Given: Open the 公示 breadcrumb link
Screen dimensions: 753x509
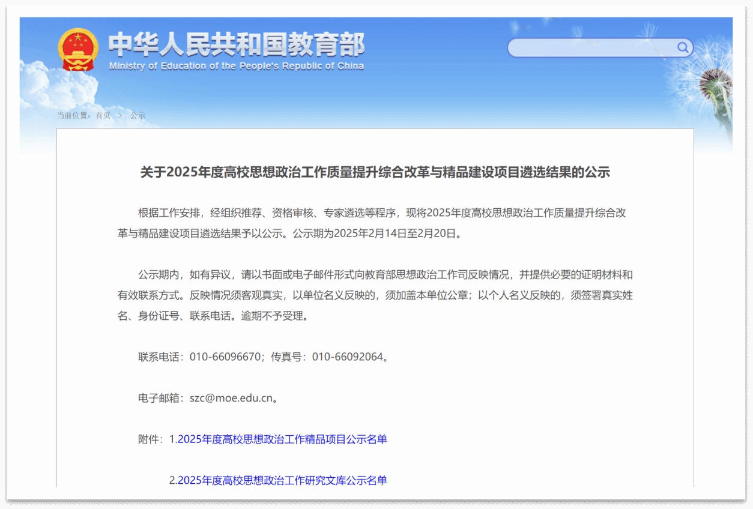Looking at the screenshot, I should click(138, 115).
